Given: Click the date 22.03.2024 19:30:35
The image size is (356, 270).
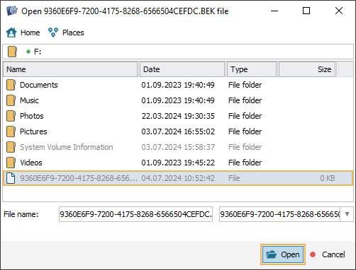Looking at the screenshot, I should [x=178, y=116].
